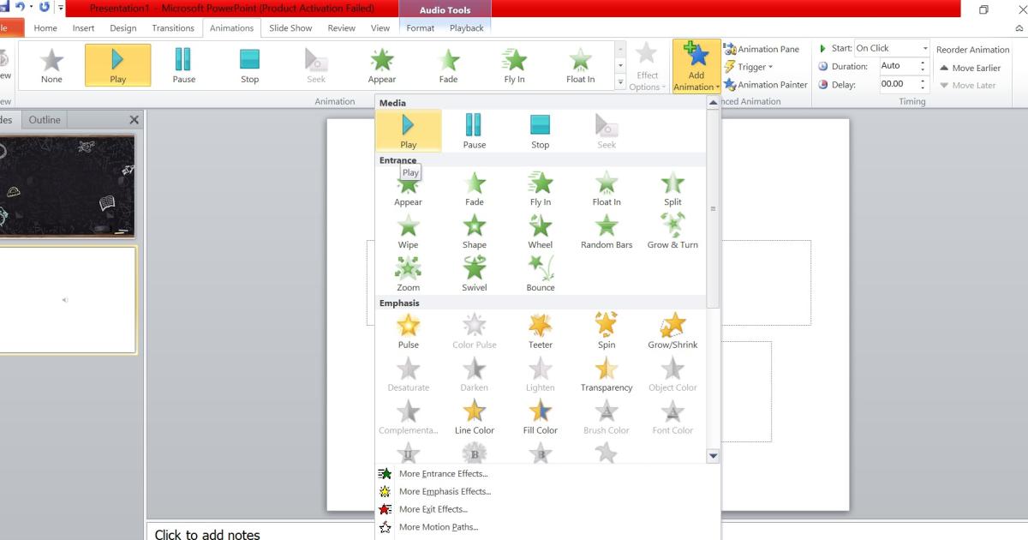Viewport: 1028px width, 540px height.
Task: Select the blank audio slide thumbnail
Action: (67, 300)
